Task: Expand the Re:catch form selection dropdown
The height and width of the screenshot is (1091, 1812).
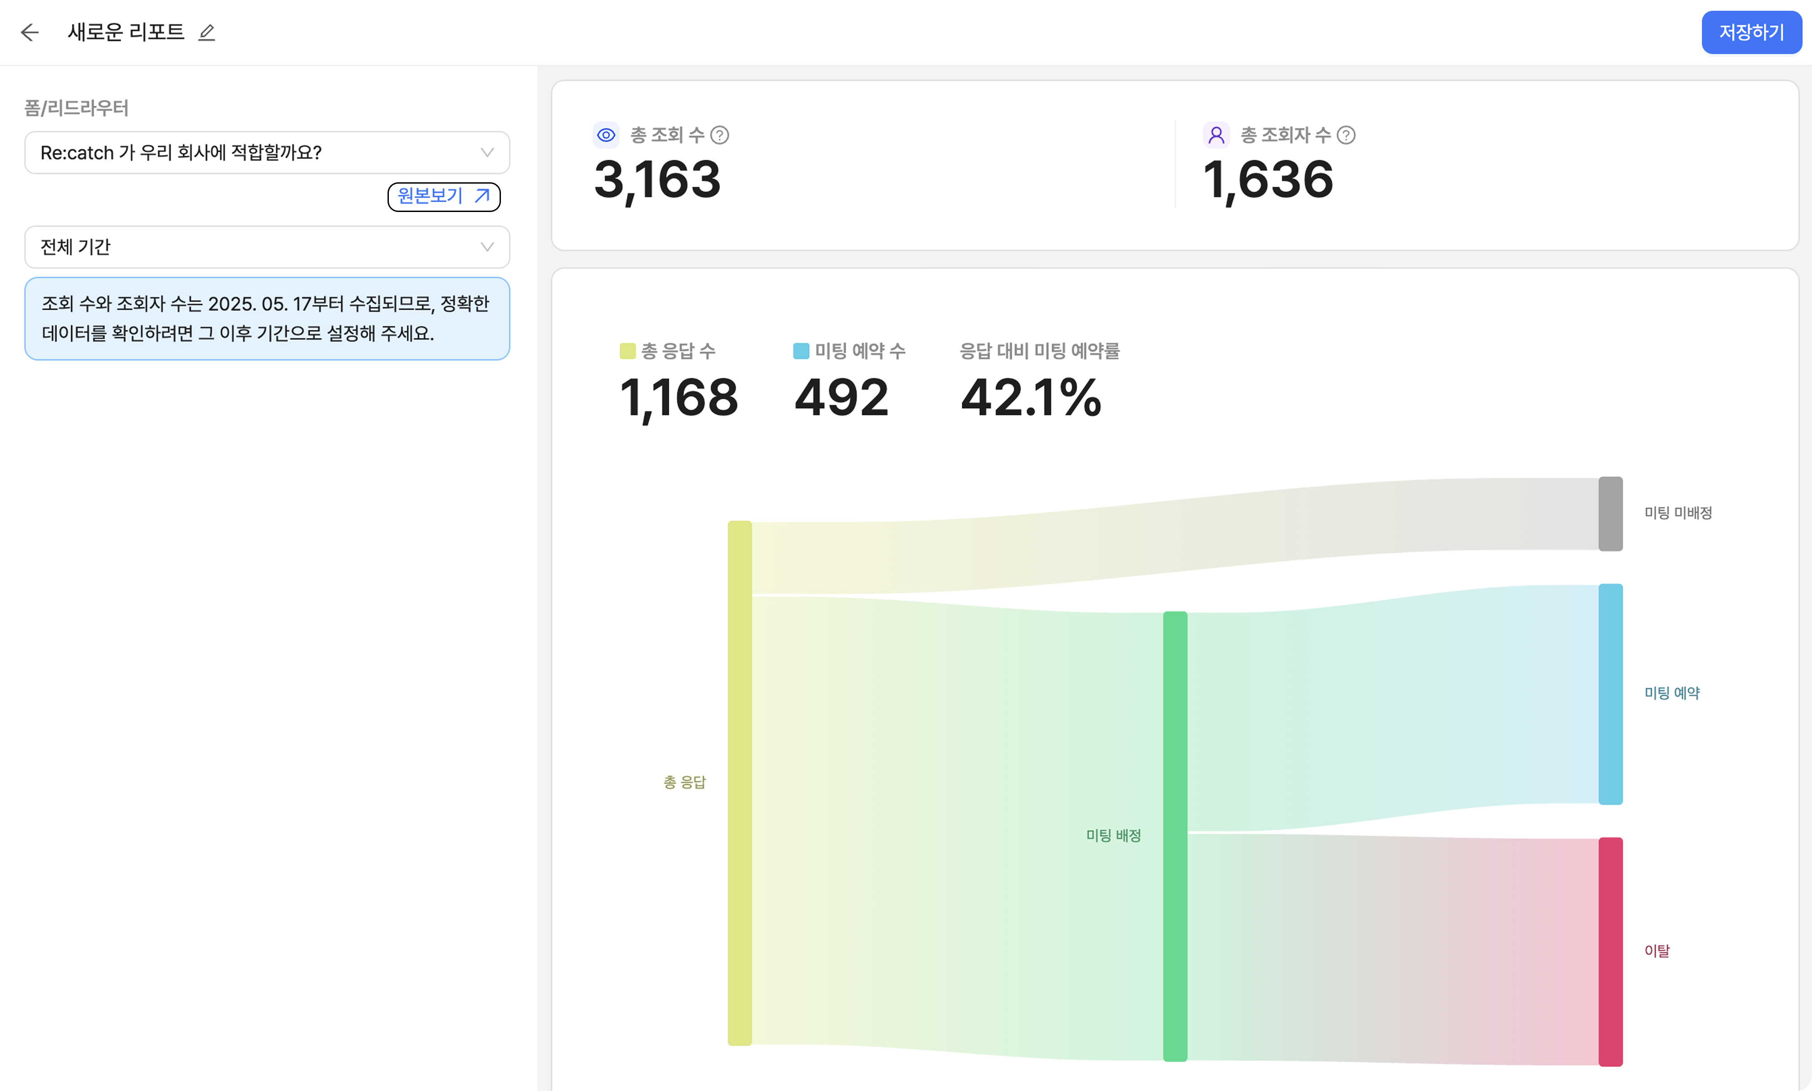Action: 267,153
